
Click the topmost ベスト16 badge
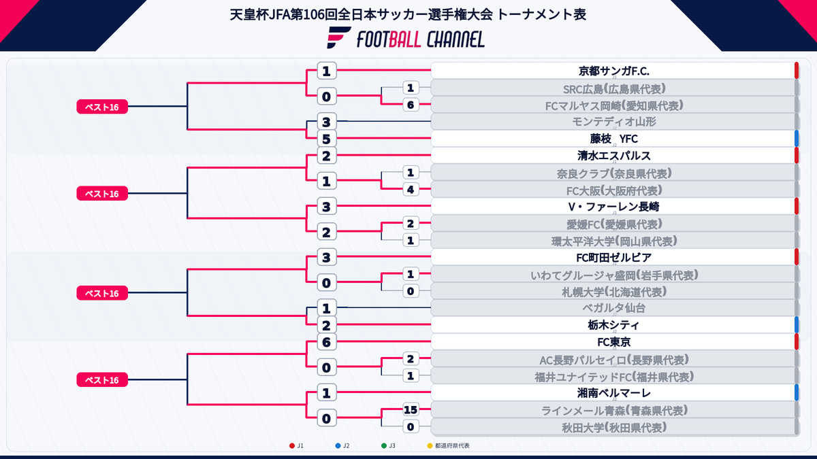point(102,106)
